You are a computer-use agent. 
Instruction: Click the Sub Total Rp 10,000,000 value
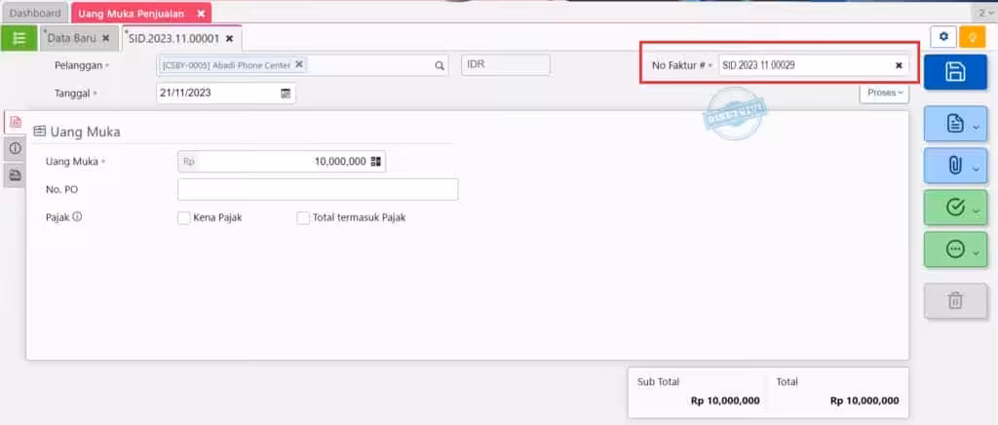click(725, 401)
